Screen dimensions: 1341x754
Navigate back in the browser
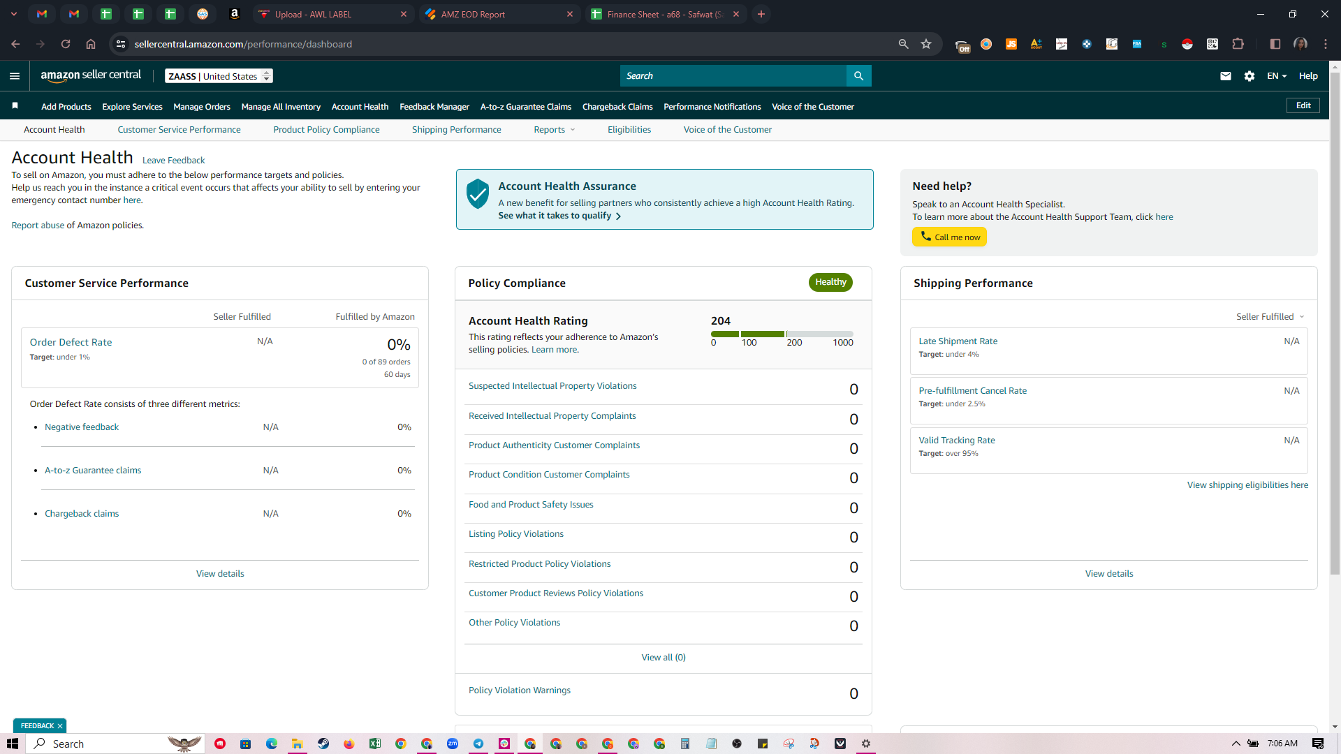[15, 44]
